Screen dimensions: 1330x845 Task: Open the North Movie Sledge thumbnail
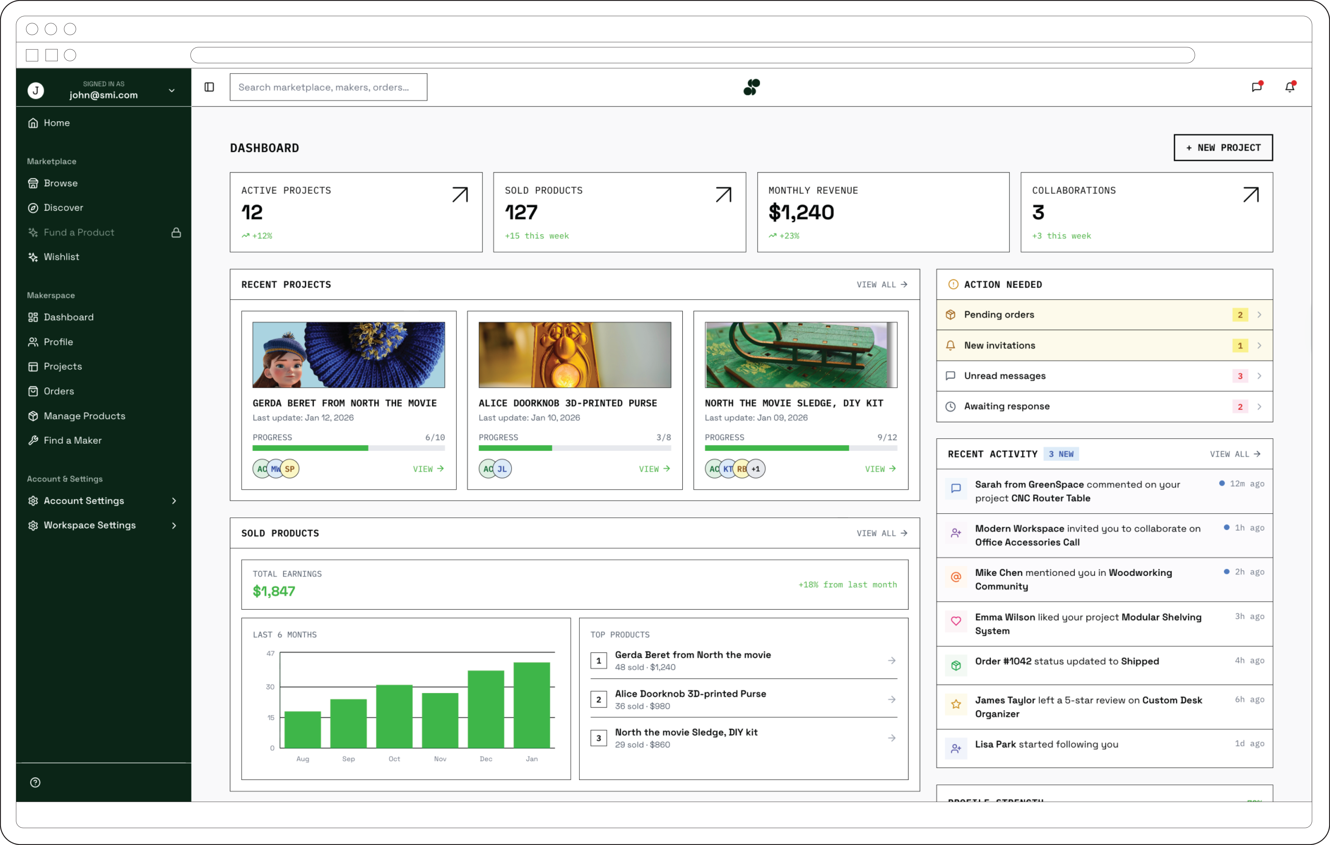point(800,355)
